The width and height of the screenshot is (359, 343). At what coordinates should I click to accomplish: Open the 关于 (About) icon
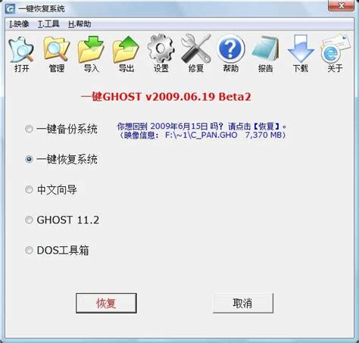click(336, 48)
